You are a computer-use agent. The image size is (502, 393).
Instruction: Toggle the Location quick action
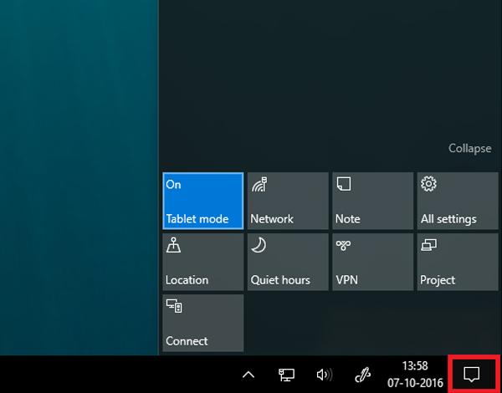click(x=203, y=262)
